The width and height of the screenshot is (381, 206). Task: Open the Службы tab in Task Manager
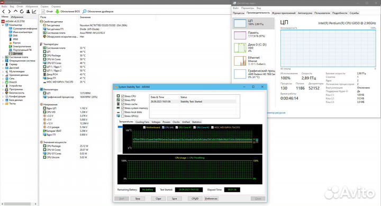354,13
